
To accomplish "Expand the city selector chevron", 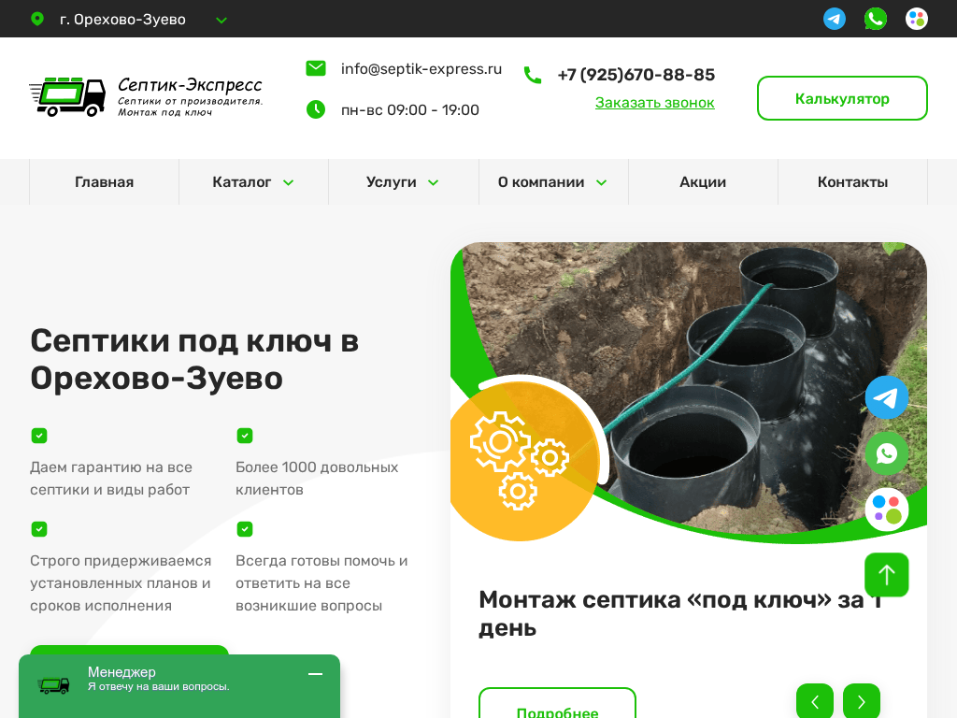I will pyautogui.click(x=221, y=21).
